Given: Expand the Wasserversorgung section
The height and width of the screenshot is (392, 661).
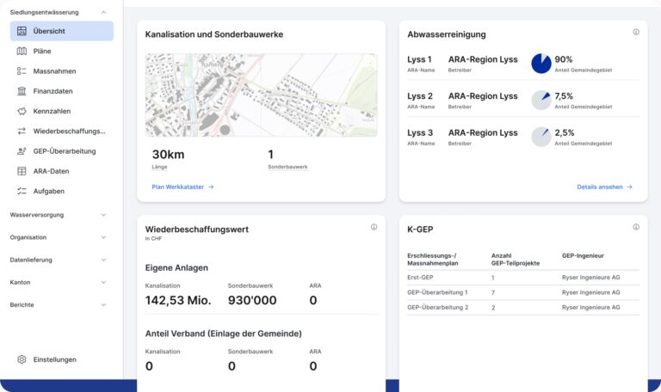Looking at the screenshot, I should [x=103, y=215].
